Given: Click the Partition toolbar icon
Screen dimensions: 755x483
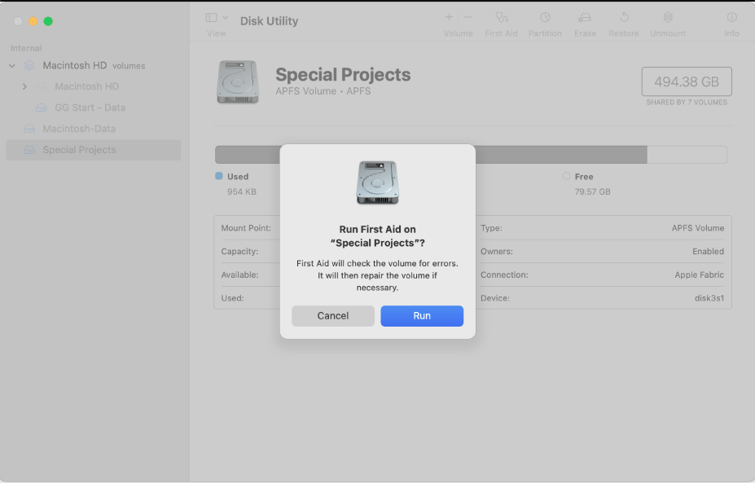Looking at the screenshot, I should click(545, 17).
